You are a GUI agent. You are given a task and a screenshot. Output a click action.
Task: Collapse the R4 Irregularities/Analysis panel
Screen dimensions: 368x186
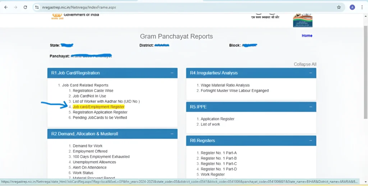pos(311,73)
